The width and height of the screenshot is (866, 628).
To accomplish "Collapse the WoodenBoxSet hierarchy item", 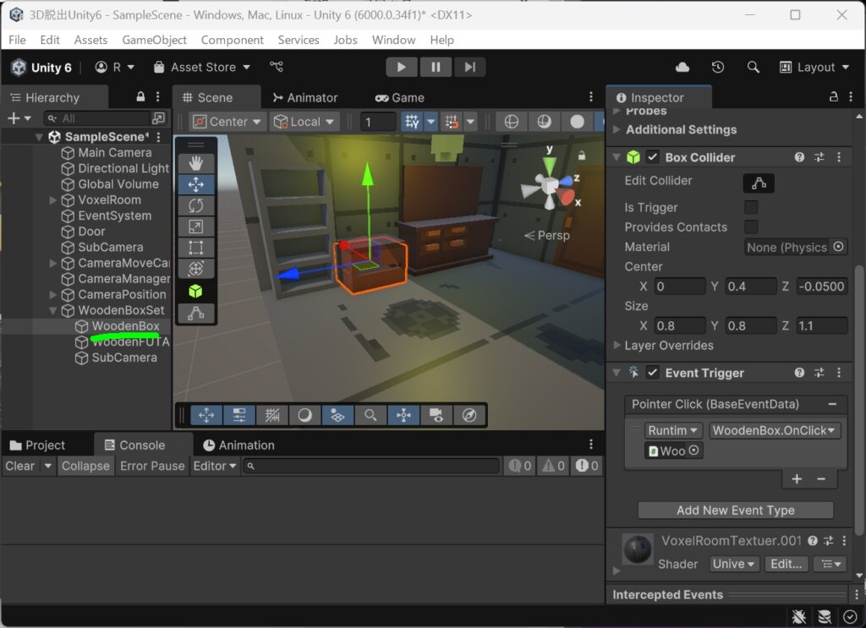I will 53,311.
